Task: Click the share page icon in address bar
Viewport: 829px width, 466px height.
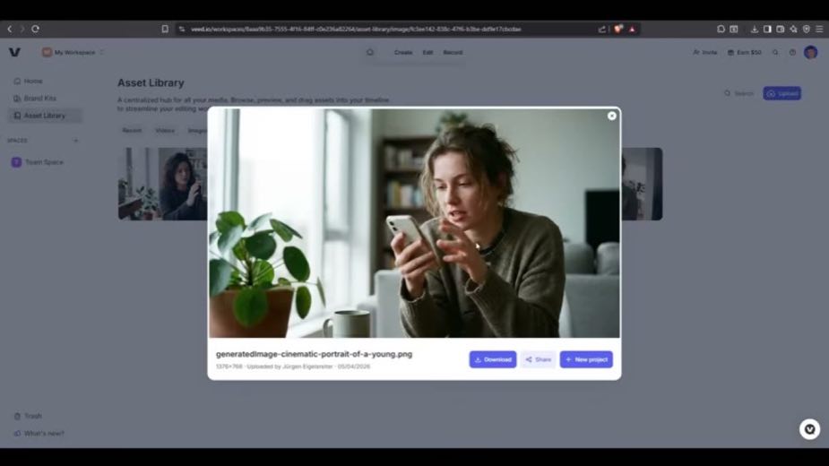Action: [x=601, y=29]
